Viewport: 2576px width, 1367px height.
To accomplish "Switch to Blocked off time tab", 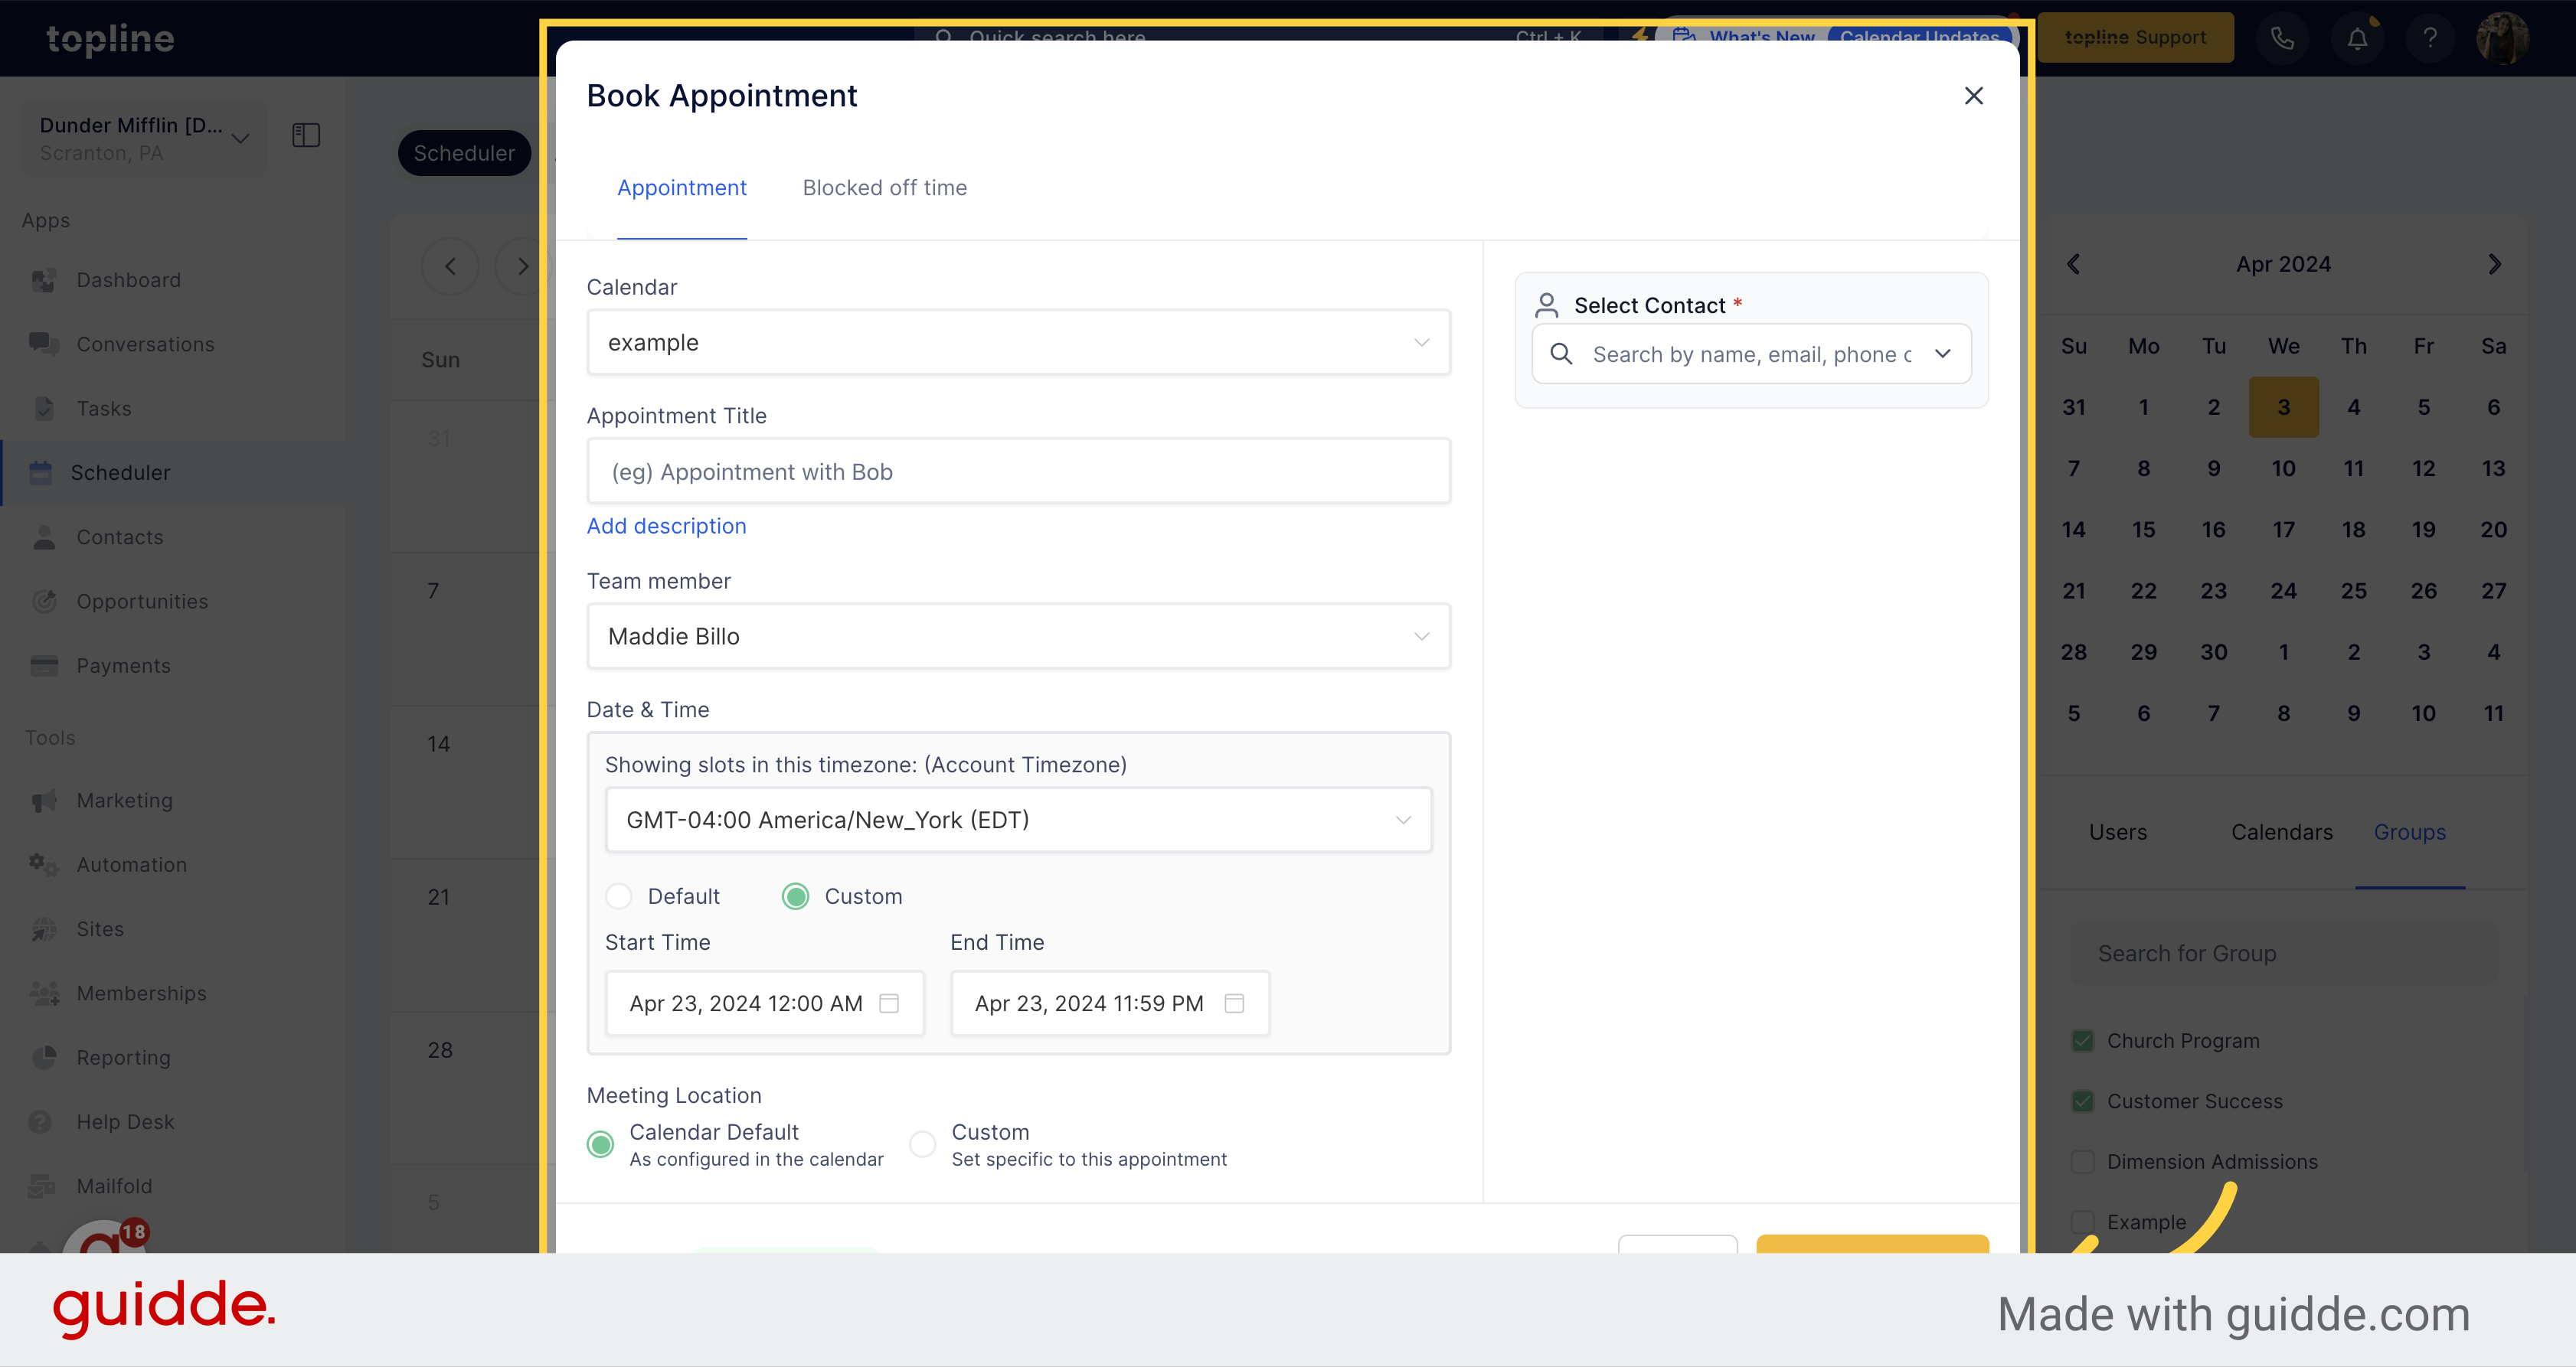I will tap(885, 188).
